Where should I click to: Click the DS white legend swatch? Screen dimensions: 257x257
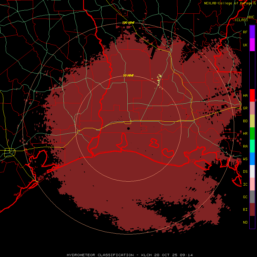(252, 171)
